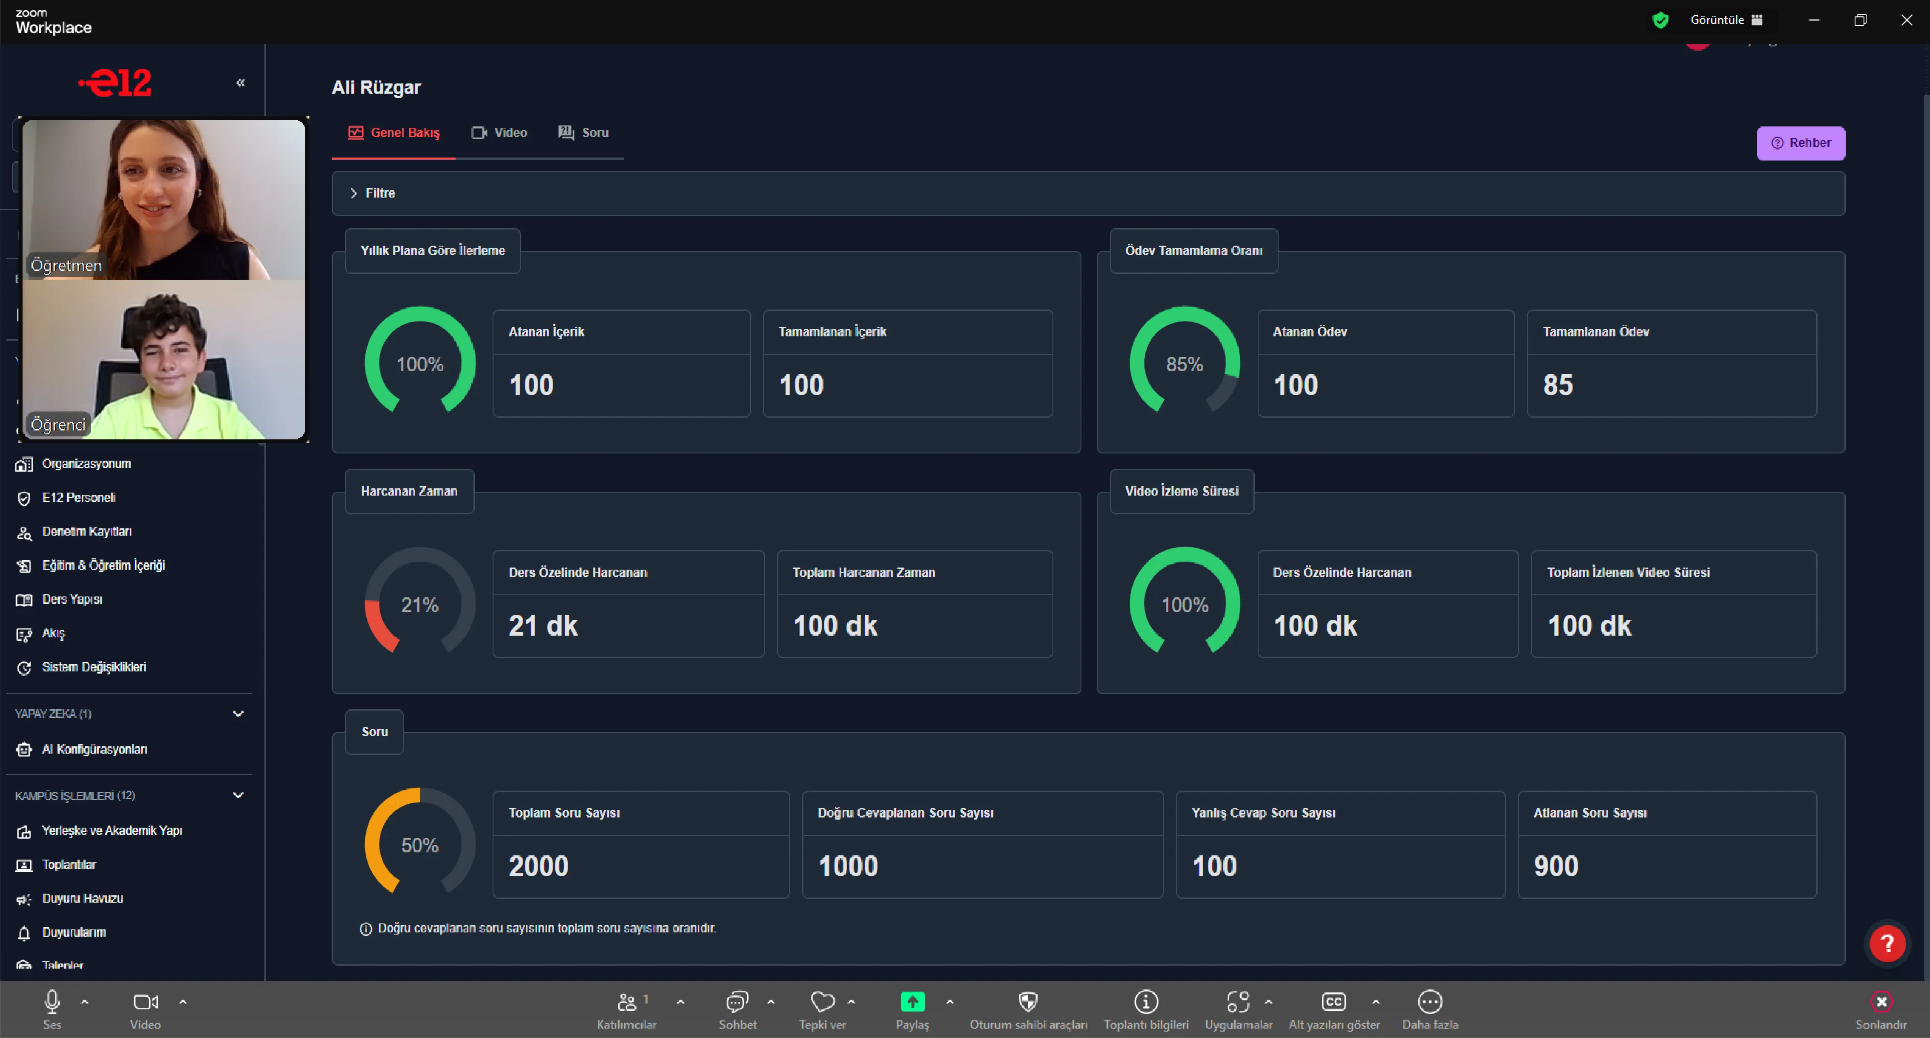Click the red help question mark icon
Viewport: 1930px width, 1038px height.
click(x=1887, y=943)
